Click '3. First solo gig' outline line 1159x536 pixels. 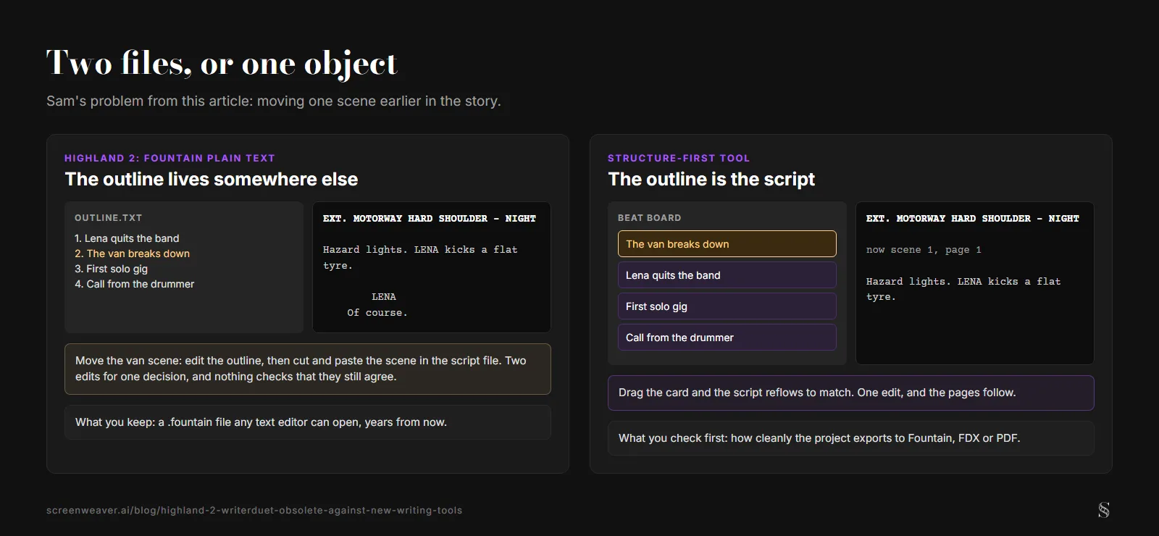click(111, 269)
